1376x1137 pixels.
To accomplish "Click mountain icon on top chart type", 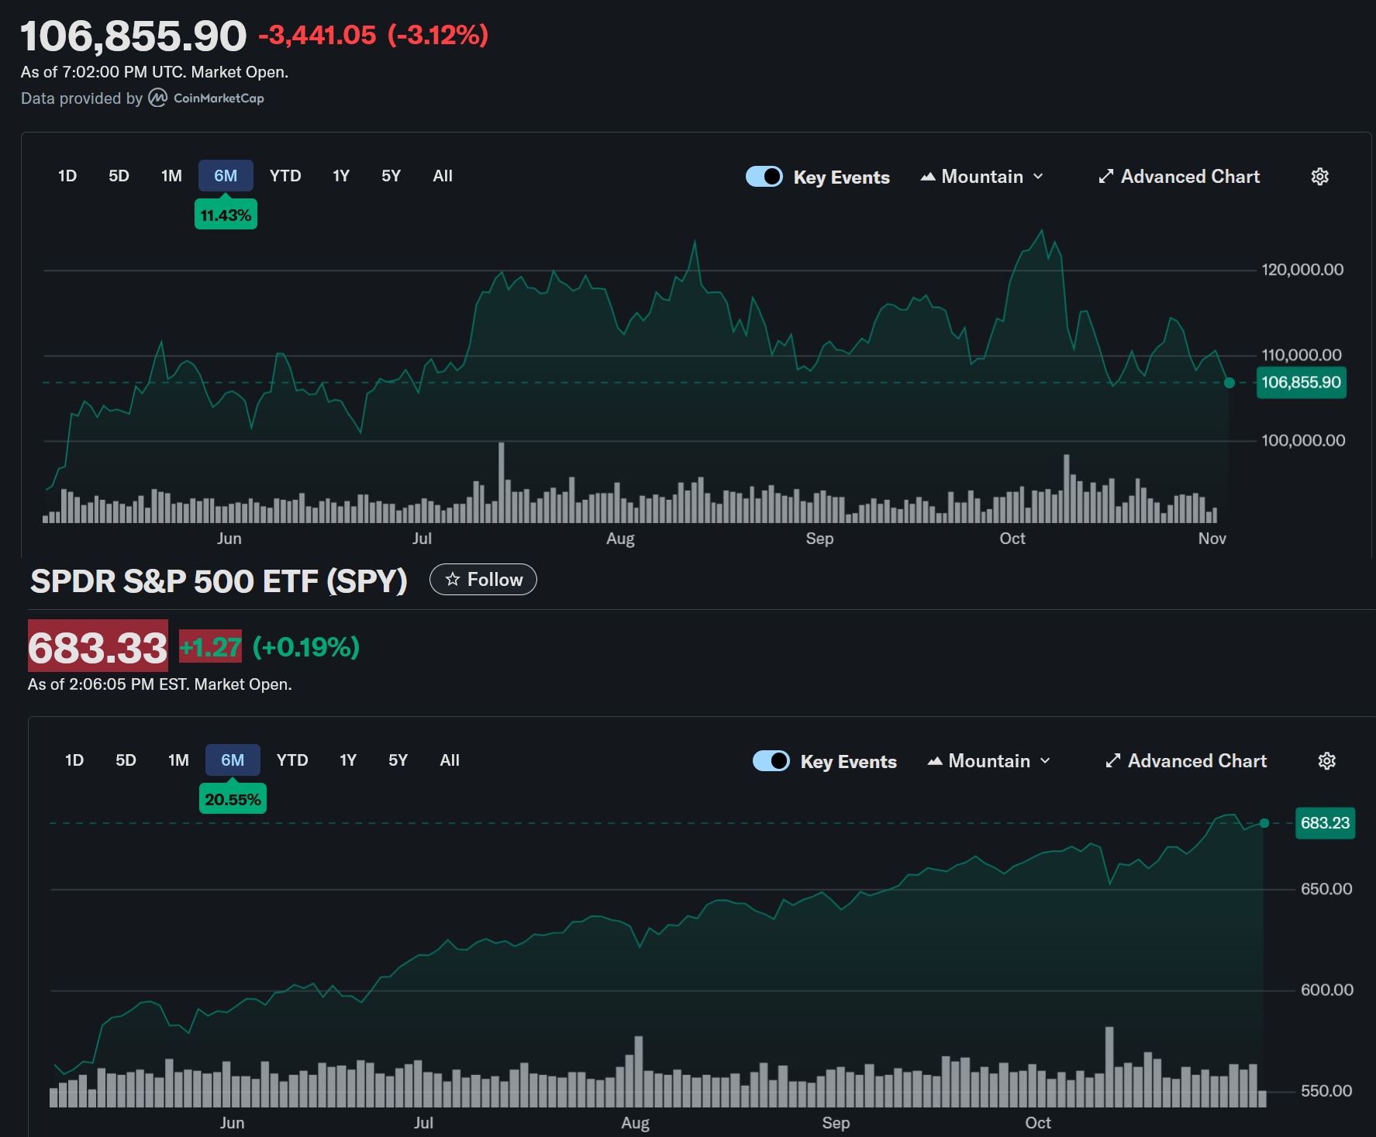I will coord(928,177).
